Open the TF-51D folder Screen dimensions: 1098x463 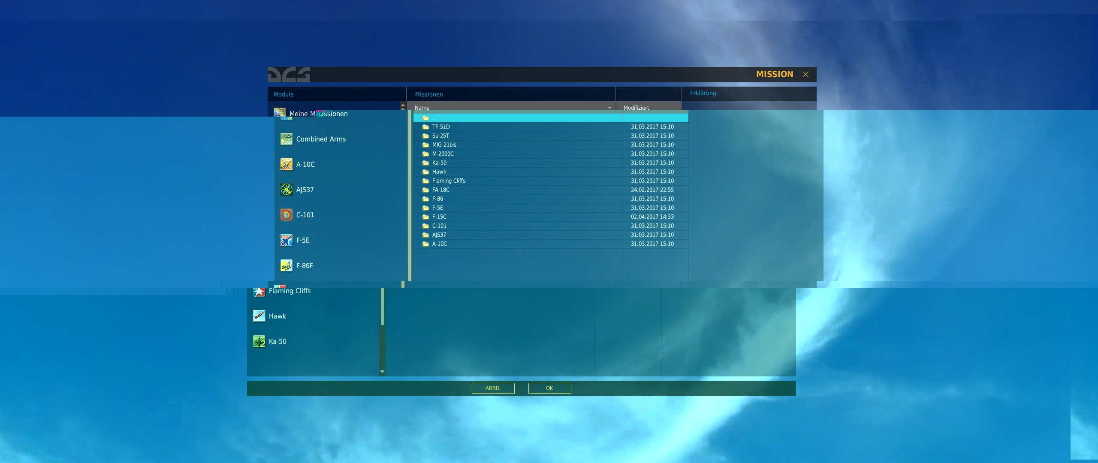click(x=441, y=127)
